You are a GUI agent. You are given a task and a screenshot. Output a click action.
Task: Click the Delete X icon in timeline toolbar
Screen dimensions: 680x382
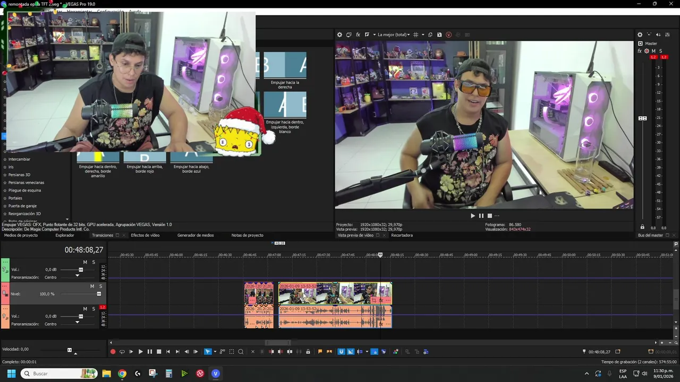pos(253,351)
